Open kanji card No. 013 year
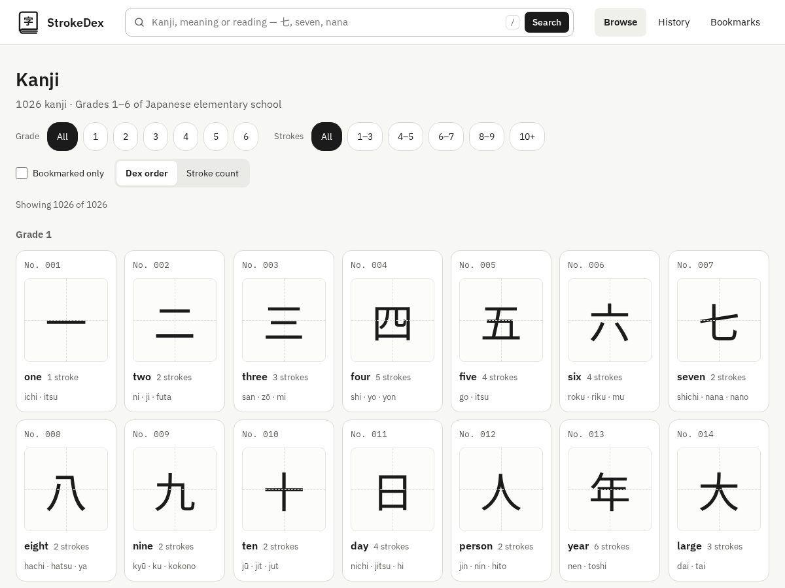Viewport: 785px width, 588px height. click(x=610, y=500)
